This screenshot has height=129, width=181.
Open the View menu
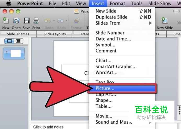click(x=81, y=3)
